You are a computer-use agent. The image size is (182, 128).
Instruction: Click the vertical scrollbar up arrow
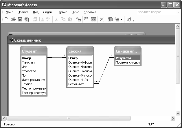(x=178, y=26)
